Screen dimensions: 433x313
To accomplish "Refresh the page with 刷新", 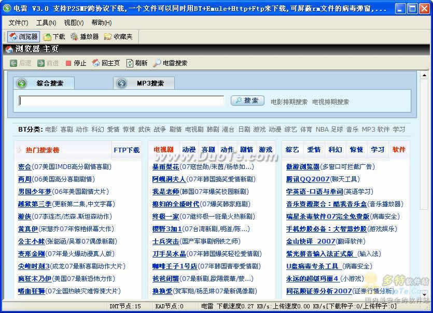I will point(137,63).
